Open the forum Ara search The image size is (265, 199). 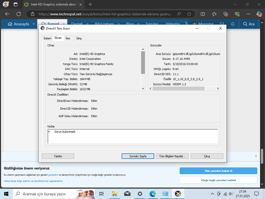coord(249,24)
